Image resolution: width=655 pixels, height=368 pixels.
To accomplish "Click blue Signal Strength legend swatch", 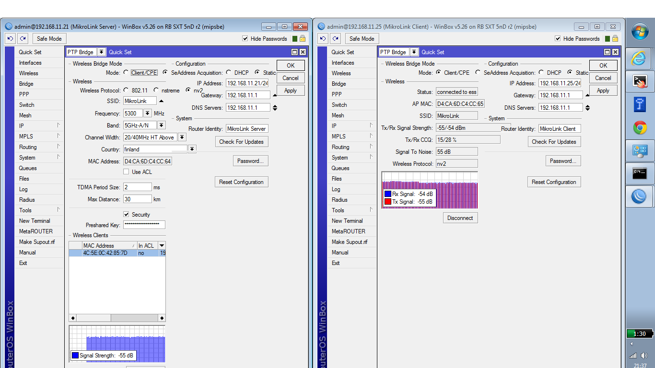I will (x=75, y=356).
